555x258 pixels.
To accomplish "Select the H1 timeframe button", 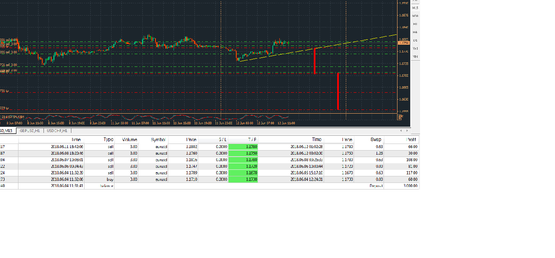I will 415,24.
